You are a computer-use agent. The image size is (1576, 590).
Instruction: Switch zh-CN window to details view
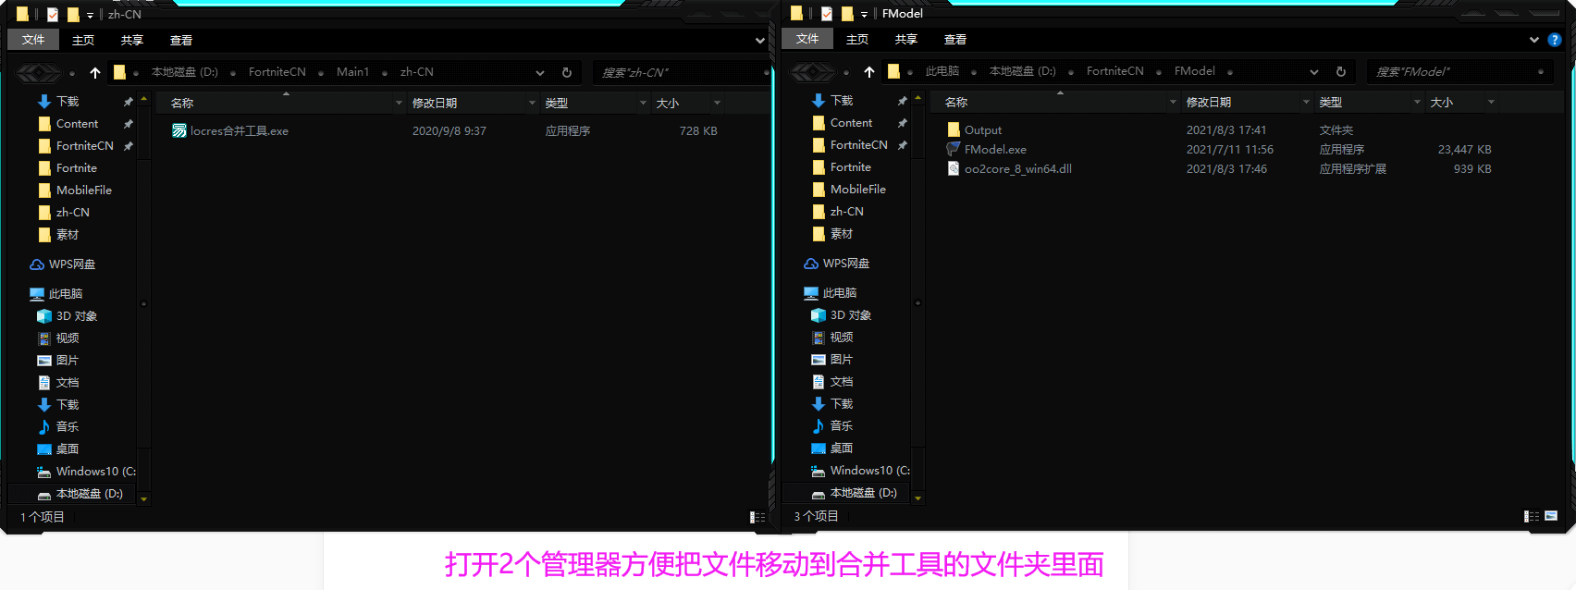pyautogui.click(x=757, y=517)
